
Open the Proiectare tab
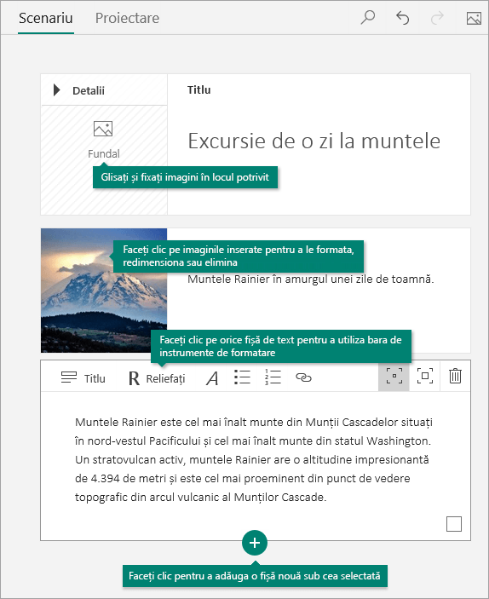pyautogui.click(x=127, y=18)
